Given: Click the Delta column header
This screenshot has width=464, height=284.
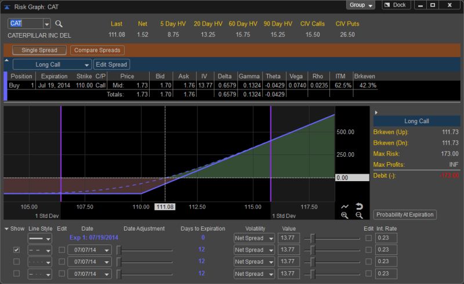Looking at the screenshot, I should point(224,76).
